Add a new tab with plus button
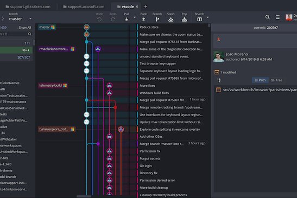The width and height of the screenshot is (297, 198). tap(146, 7)
